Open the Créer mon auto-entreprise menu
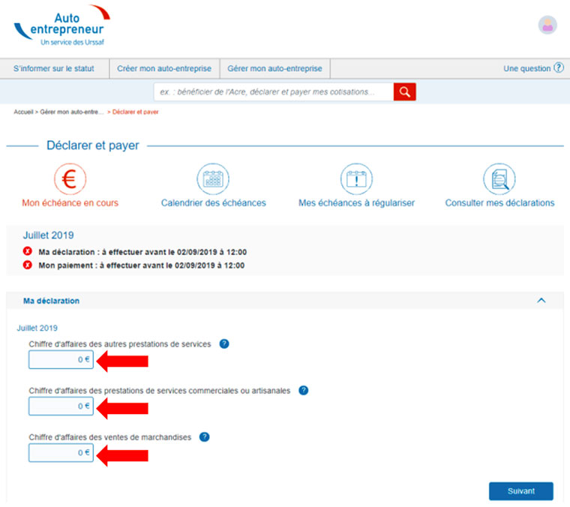 pyautogui.click(x=164, y=68)
